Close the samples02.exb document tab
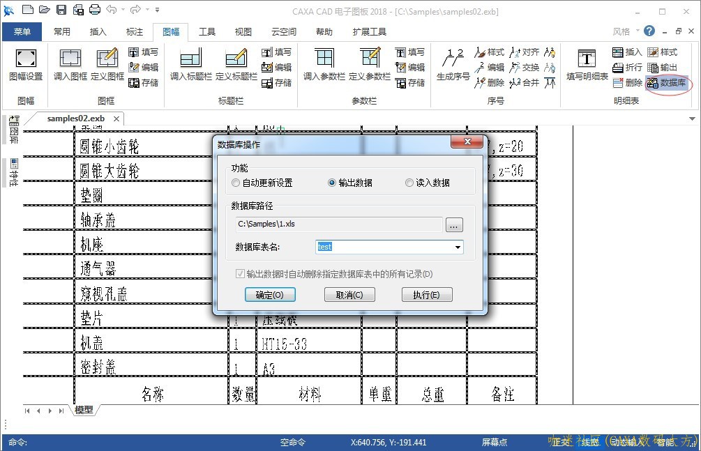This screenshot has height=451, width=701. (x=116, y=119)
